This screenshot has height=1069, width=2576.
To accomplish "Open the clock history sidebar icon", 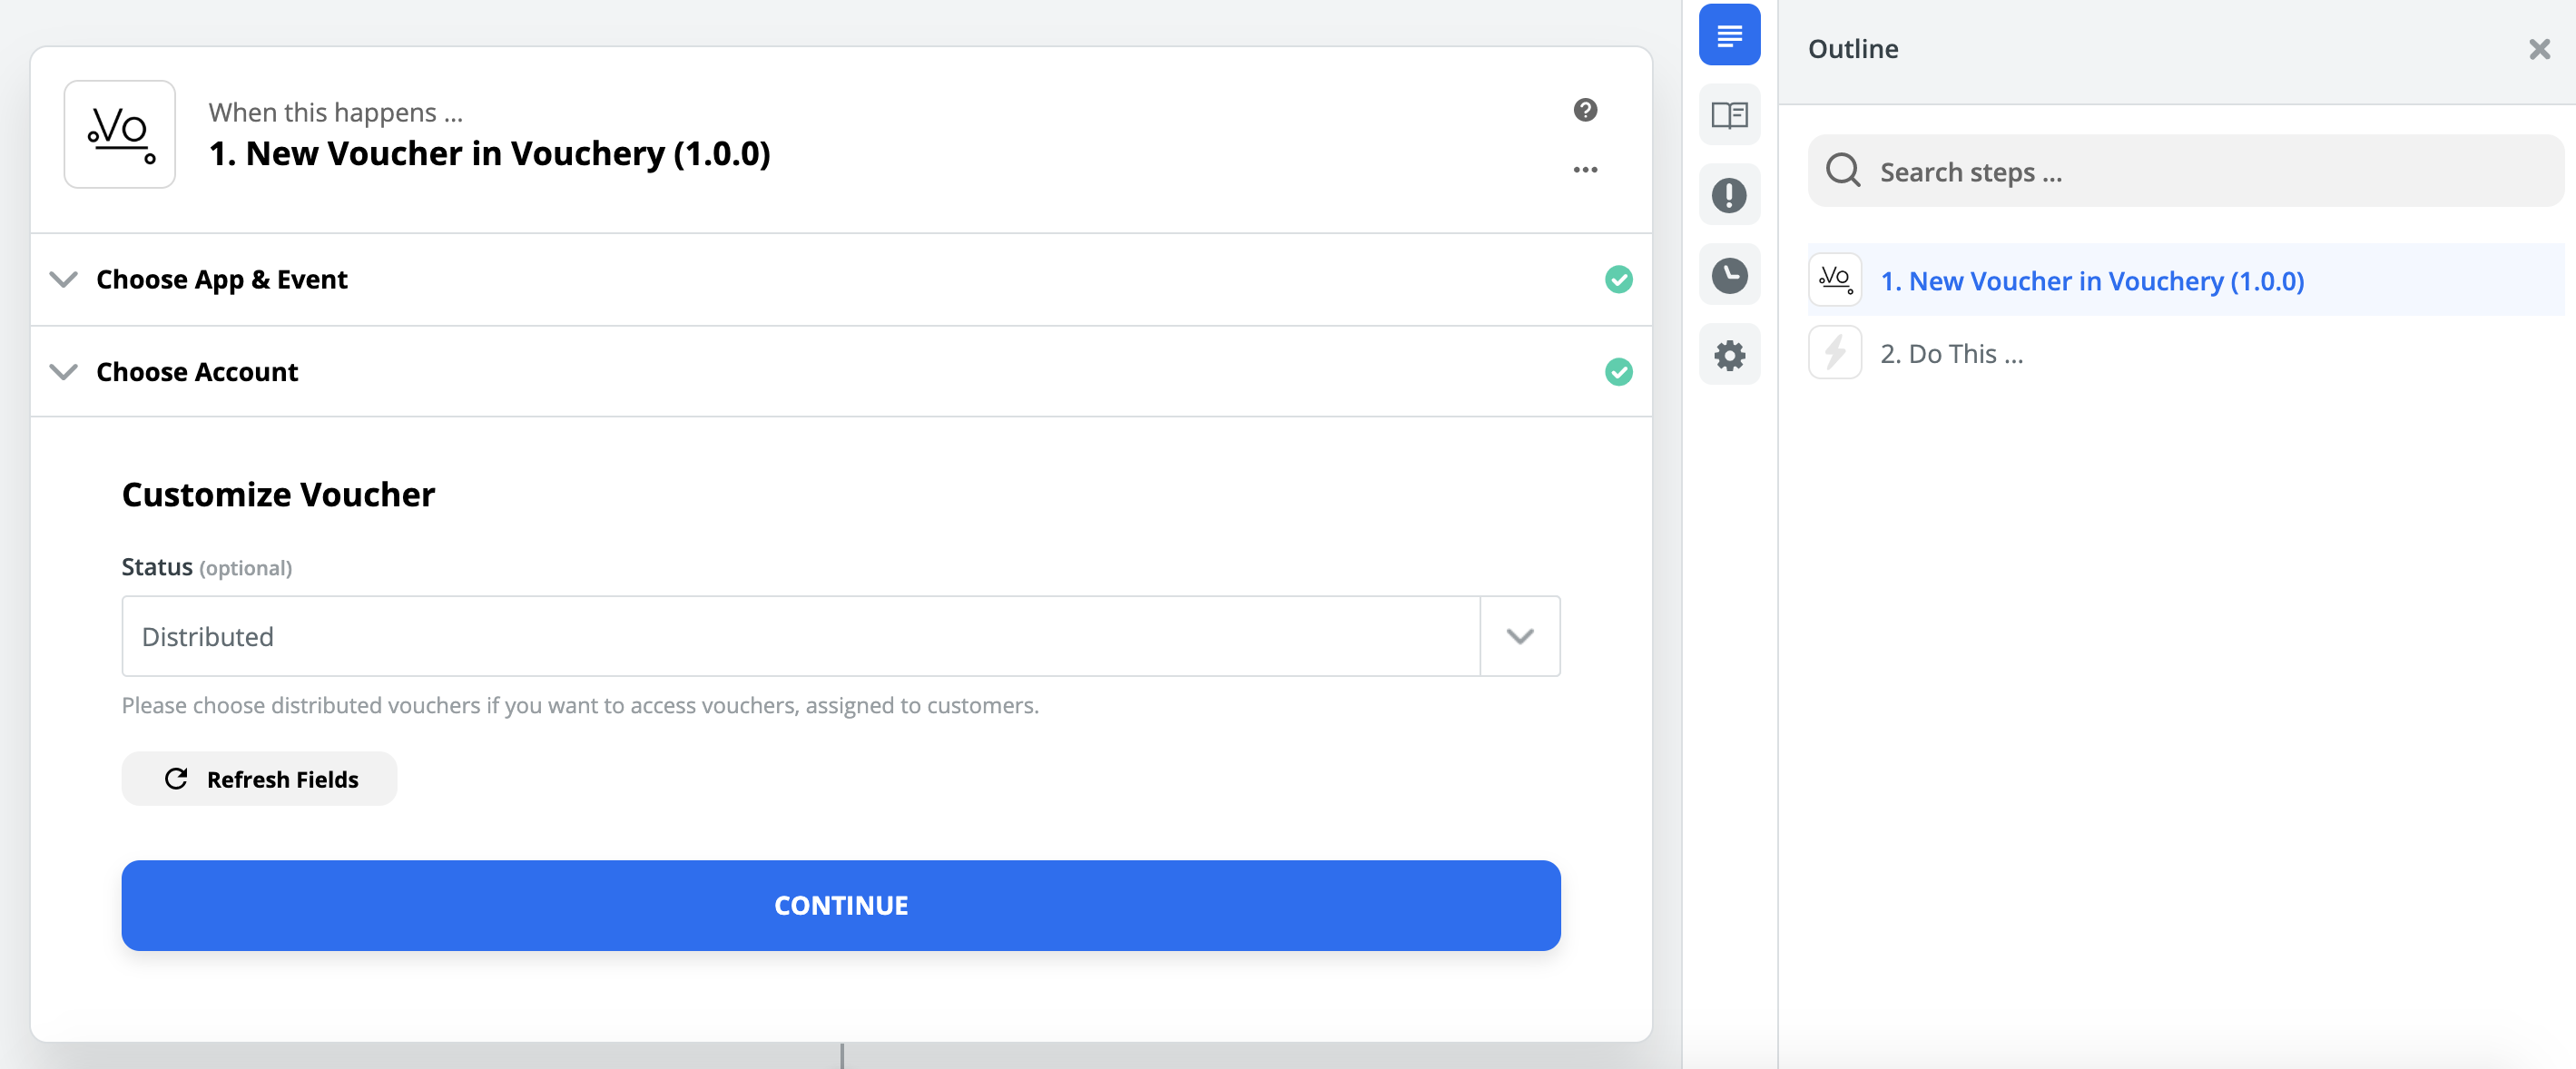I will pyautogui.click(x=1729, y=275).
